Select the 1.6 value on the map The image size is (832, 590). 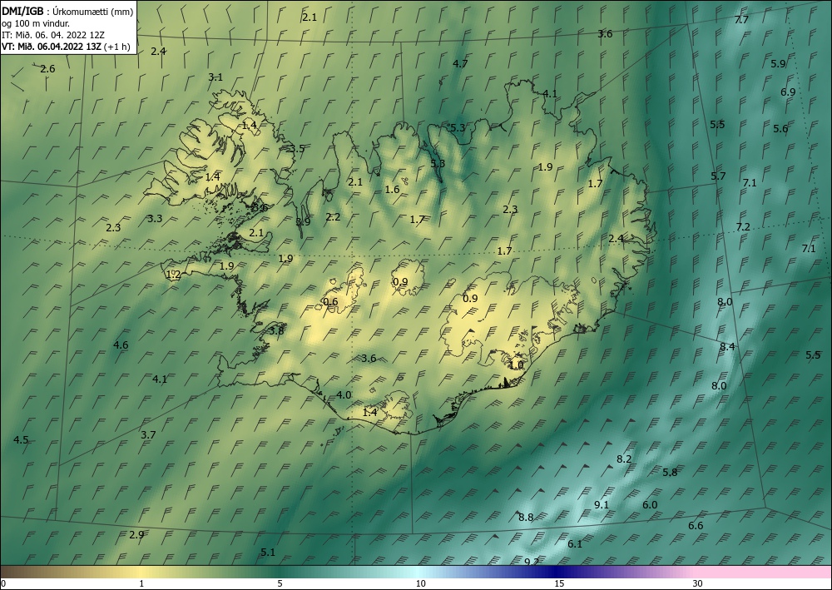coord(392,190)
